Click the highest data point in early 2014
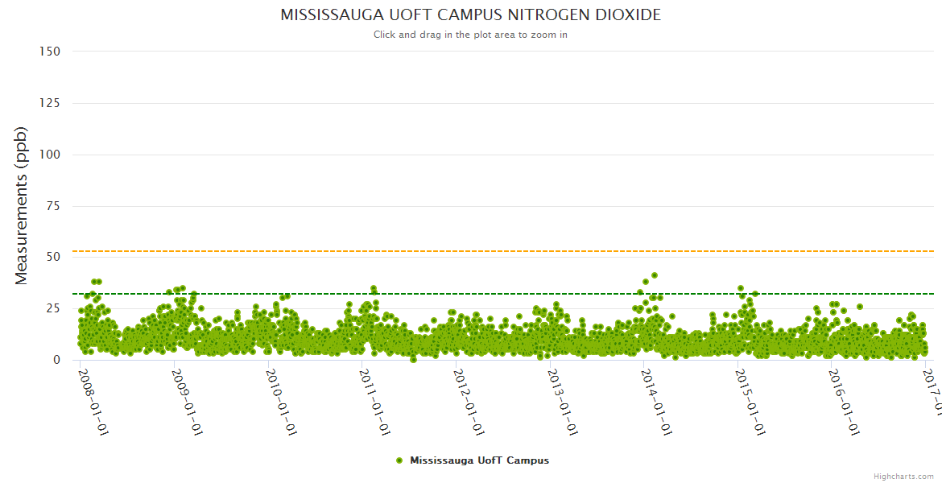 (655, 275)
